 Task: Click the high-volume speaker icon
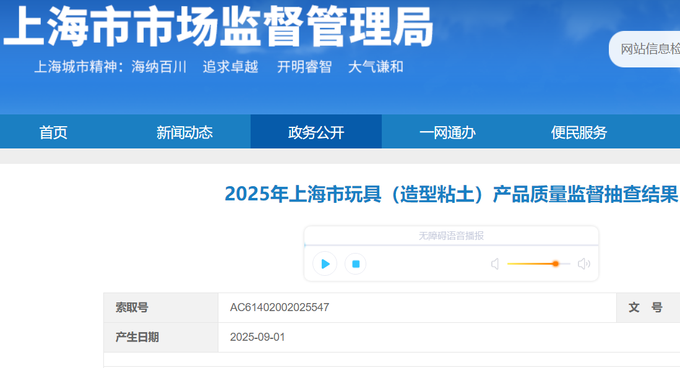(x=583, y=264)
